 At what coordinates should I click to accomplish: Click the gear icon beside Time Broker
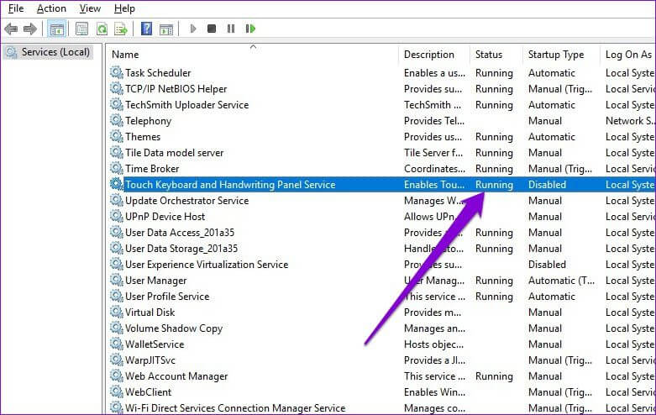[x=116, y=168]
